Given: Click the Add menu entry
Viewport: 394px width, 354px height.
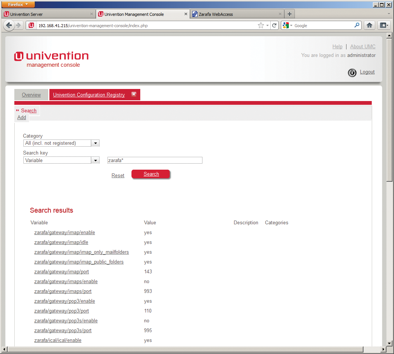Looking at the screenshot, I should (21, 117).
